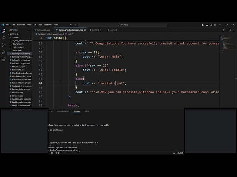Click the editor minimap code overview
Viewport: 237px width, 177px height.
228,44
